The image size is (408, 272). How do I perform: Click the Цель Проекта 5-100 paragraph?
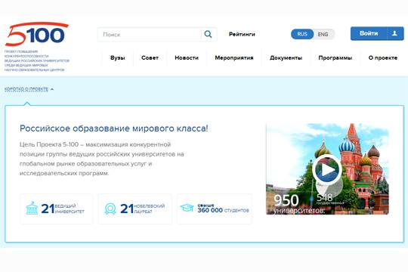(102, 159)
